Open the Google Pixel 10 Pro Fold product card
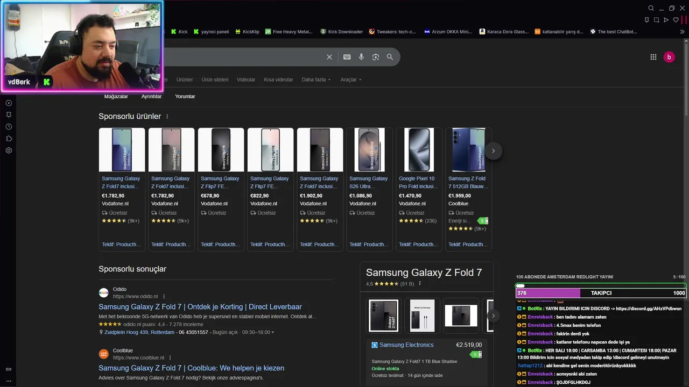The height and width of the screenshot is (387, 689). 419,189
